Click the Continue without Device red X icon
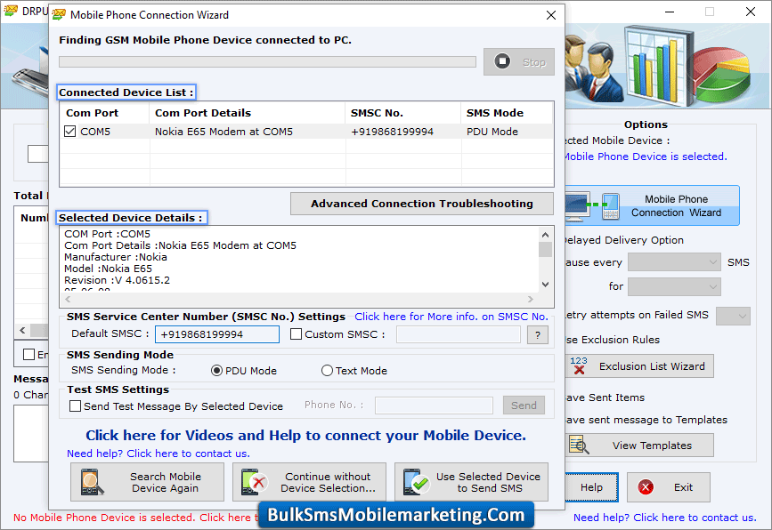 pos(259,482)
